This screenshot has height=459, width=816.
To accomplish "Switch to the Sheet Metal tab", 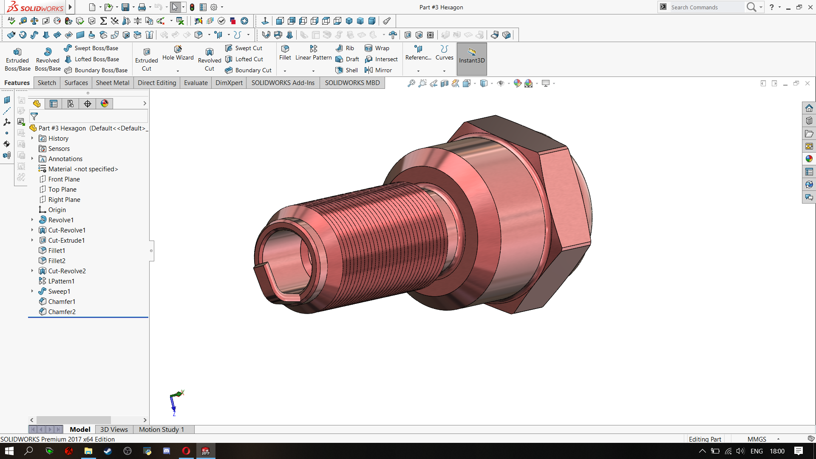I will (112, 83).
